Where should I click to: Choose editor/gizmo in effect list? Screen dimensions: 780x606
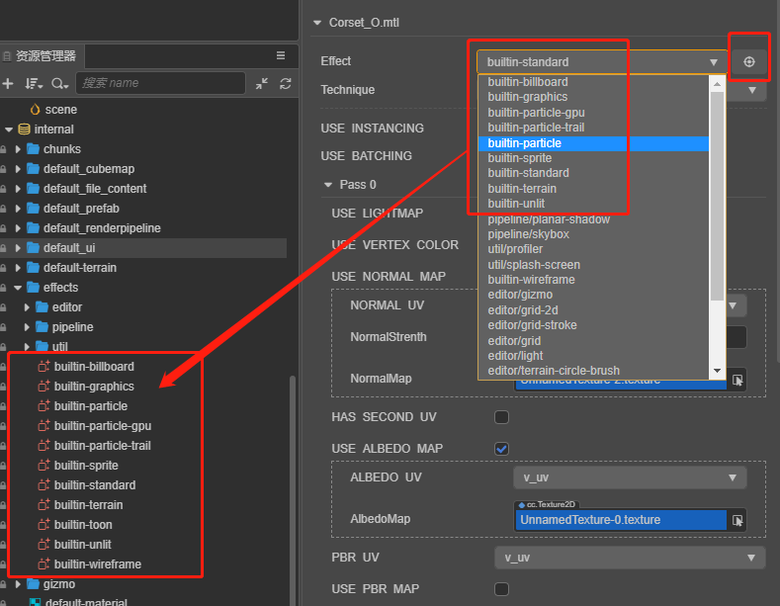593,295
